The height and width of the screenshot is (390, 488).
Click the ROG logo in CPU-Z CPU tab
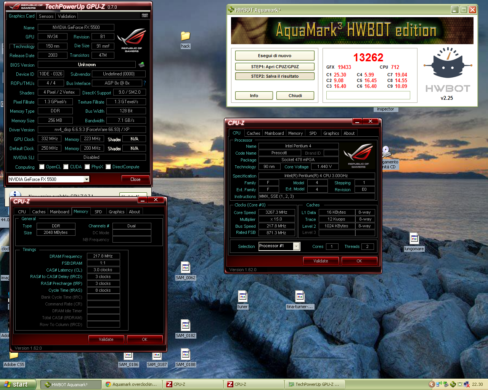point(358,156)
